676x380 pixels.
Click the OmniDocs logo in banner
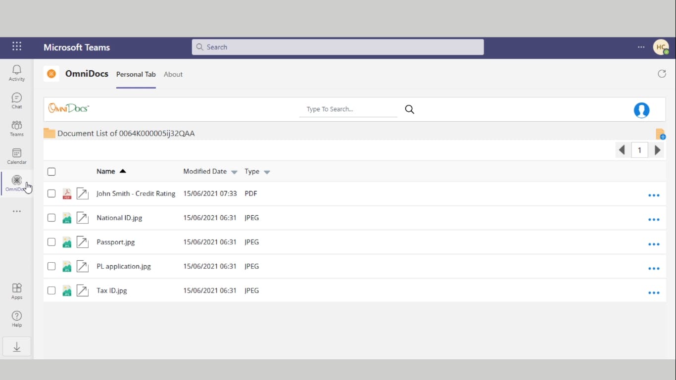pos(69,108)
